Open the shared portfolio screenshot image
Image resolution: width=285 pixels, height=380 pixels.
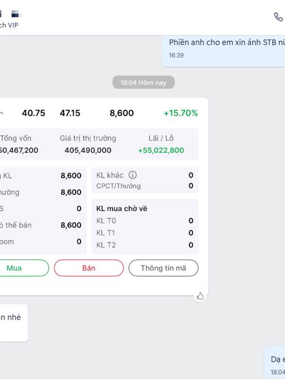[104, 196]
